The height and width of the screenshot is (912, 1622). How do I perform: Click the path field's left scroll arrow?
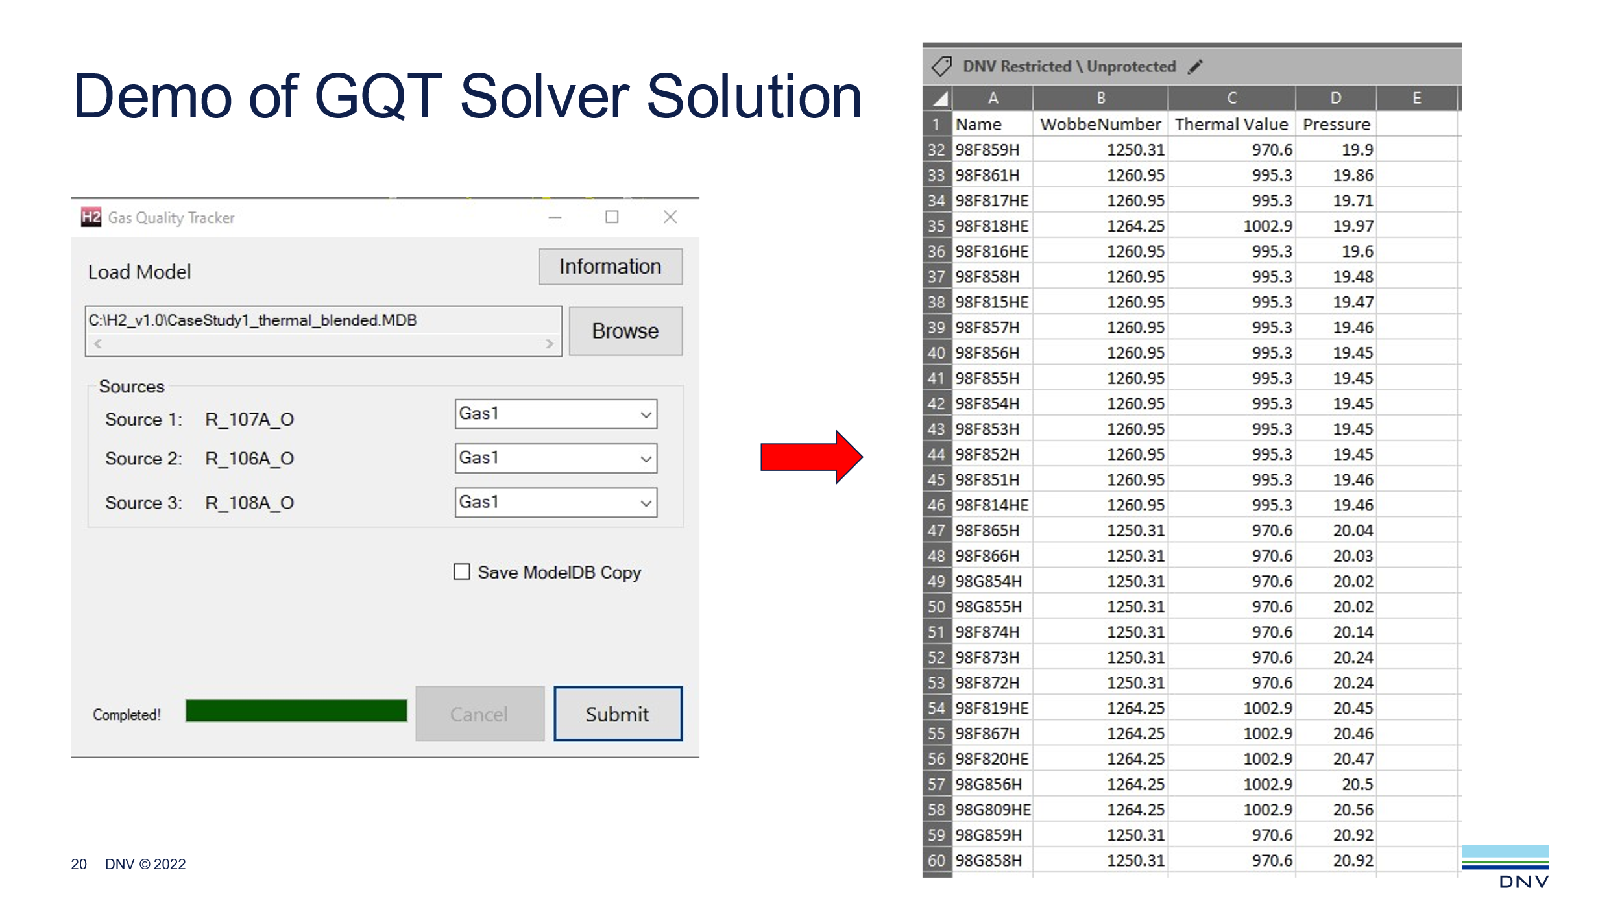tap(98, 344)
